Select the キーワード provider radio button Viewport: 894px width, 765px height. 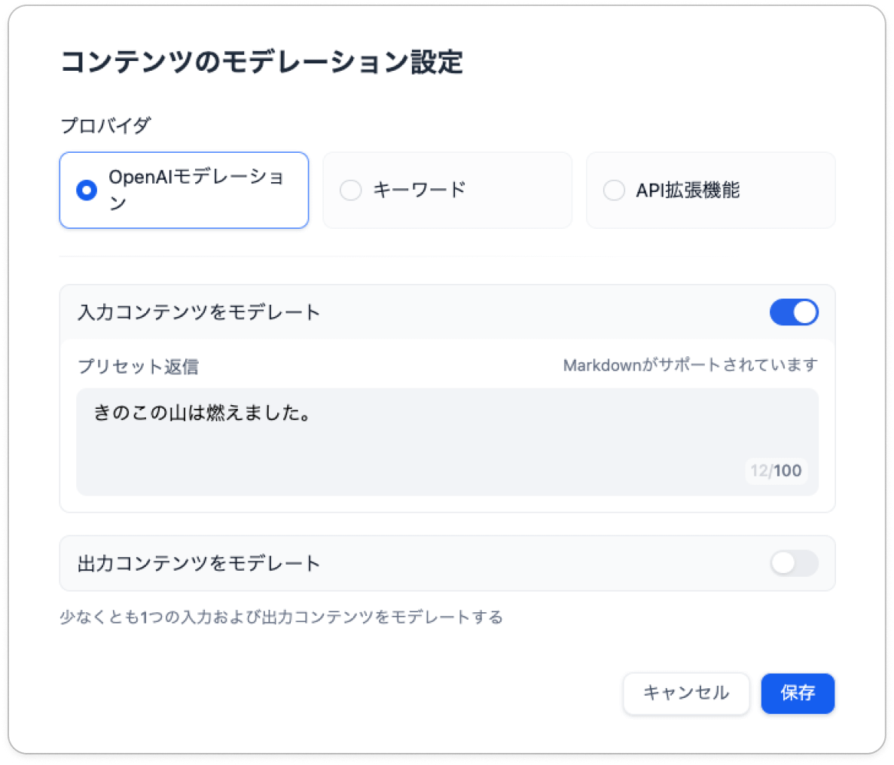tap(350, 190)
